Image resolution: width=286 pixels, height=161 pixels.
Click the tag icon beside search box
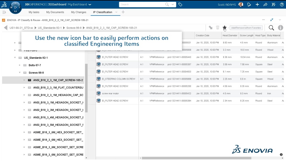point(180,4)
